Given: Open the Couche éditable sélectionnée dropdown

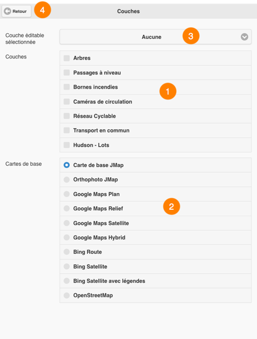Looking at the screenshot, I should (x=156, y=37).
